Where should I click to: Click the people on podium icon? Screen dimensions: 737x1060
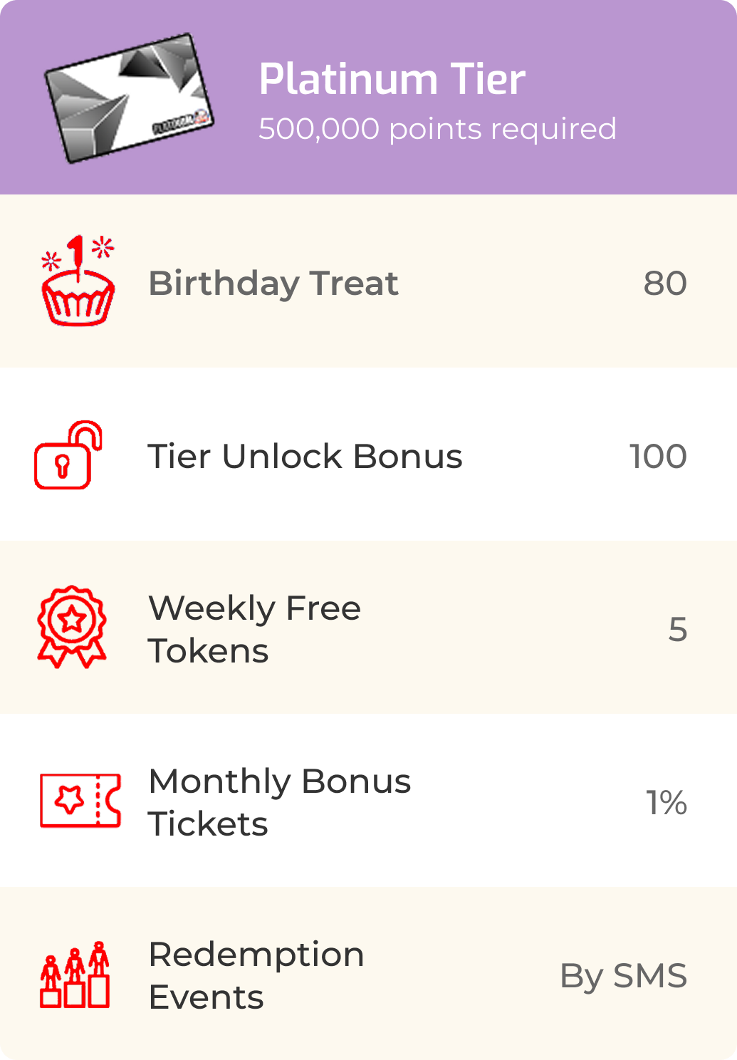75,975
